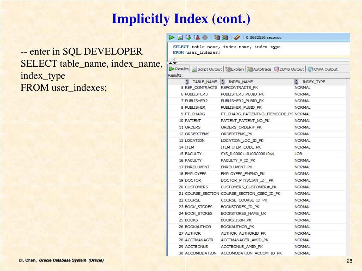Click the slide page number 28
This screenshot has height=271, width=362.
tap(349, 261)
